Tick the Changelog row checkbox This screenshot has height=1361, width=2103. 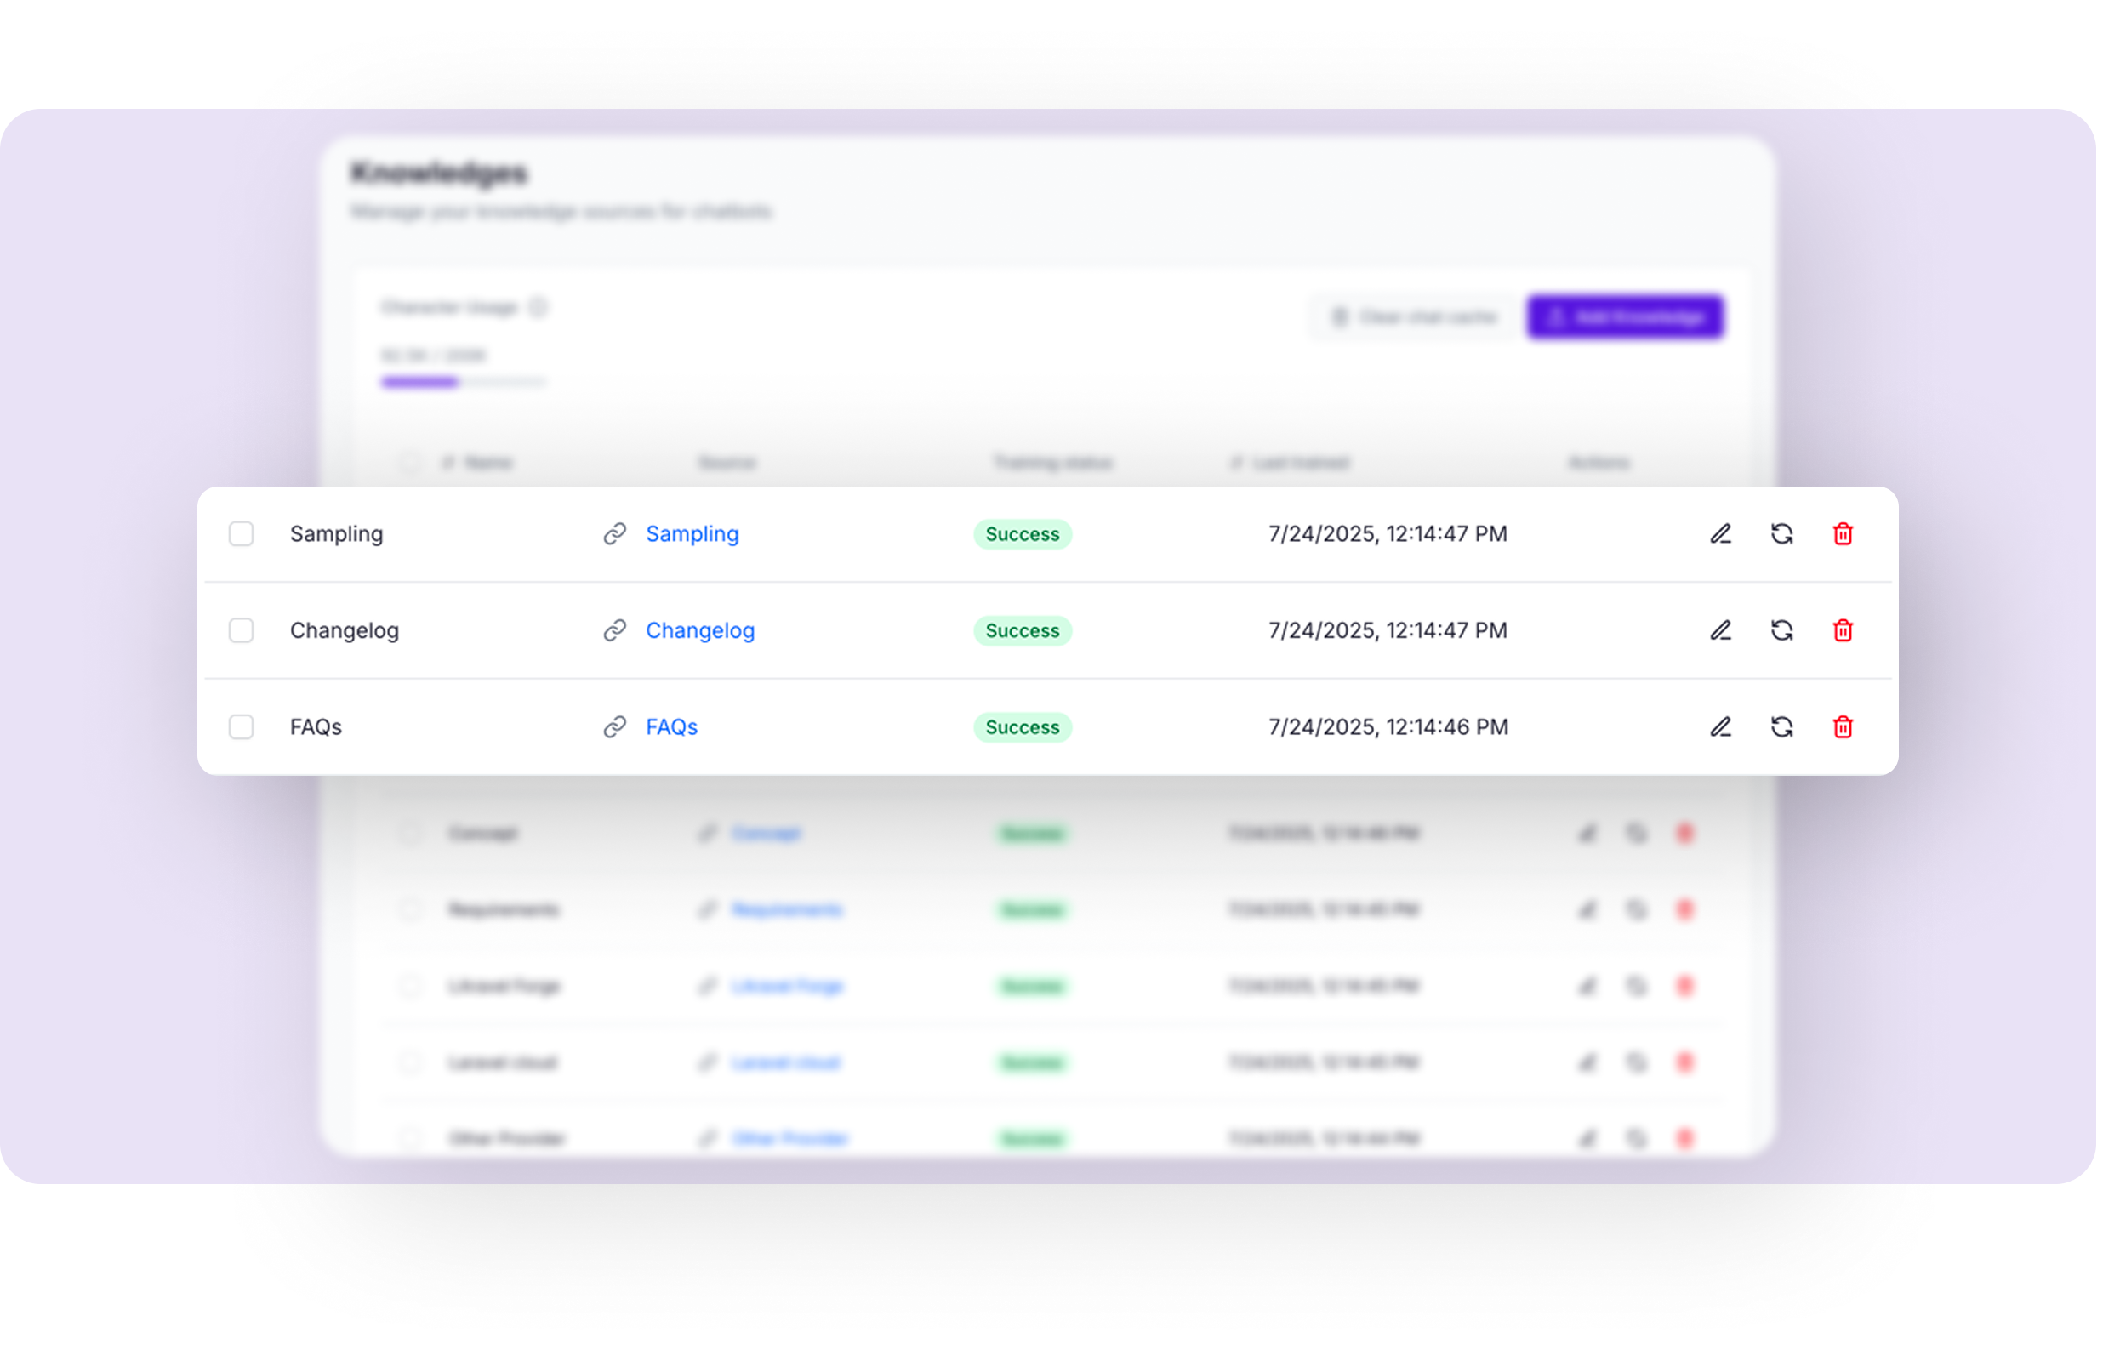click(242, 630)
